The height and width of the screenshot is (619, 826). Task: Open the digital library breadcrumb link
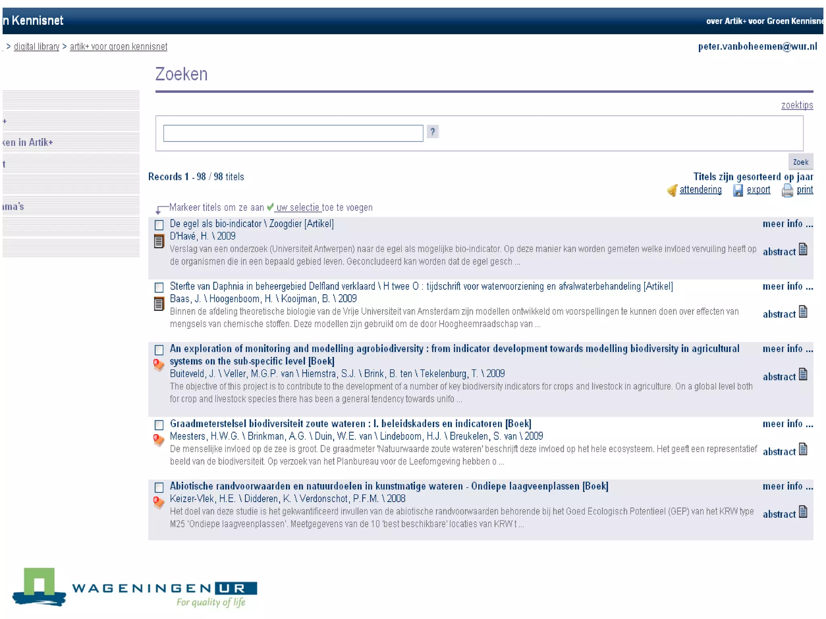coord(37,47)
